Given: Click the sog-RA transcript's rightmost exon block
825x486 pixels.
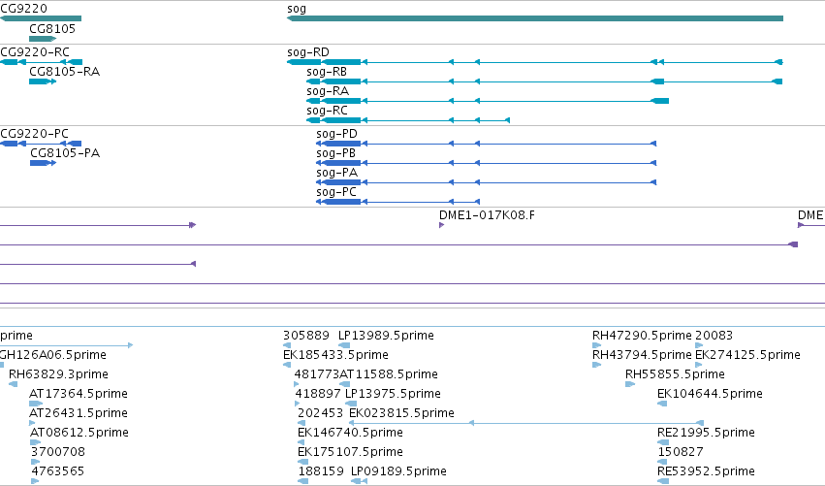Looking at the screenshot, I should [660, 101].
